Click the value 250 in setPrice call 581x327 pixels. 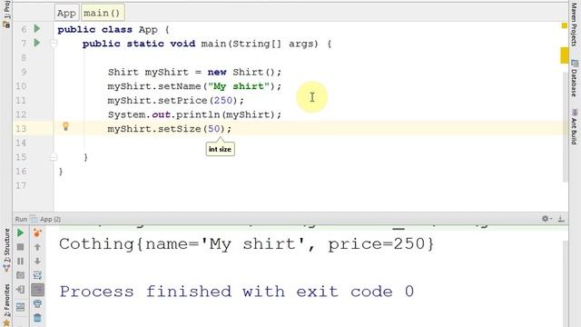click(x=223, y=101)
